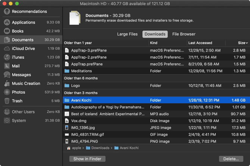Select the iTunes music note icon
The image size is (250, 166).
[7, 57]
